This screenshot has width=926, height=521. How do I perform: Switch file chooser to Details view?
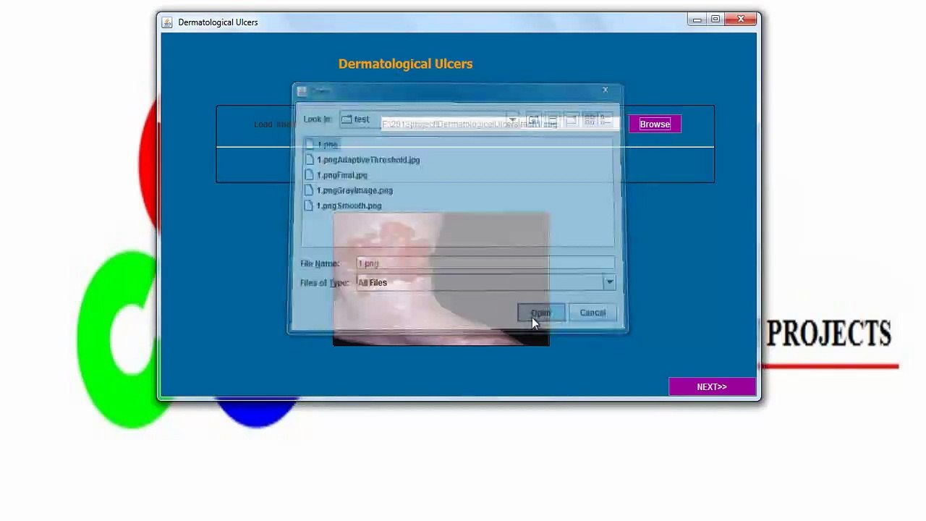tap(606, 119)
